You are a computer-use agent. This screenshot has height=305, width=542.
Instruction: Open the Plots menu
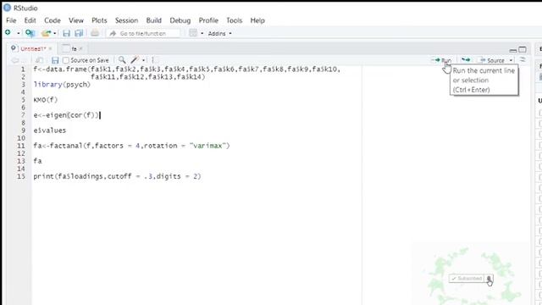99,20
